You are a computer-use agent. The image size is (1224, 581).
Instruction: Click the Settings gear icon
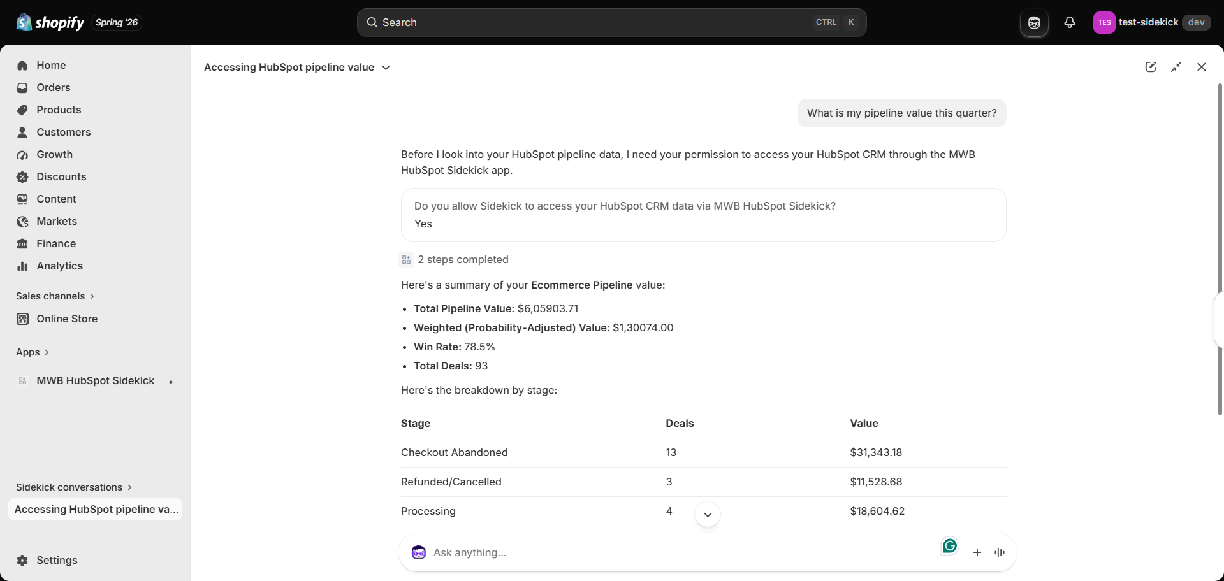coord(22,560)
